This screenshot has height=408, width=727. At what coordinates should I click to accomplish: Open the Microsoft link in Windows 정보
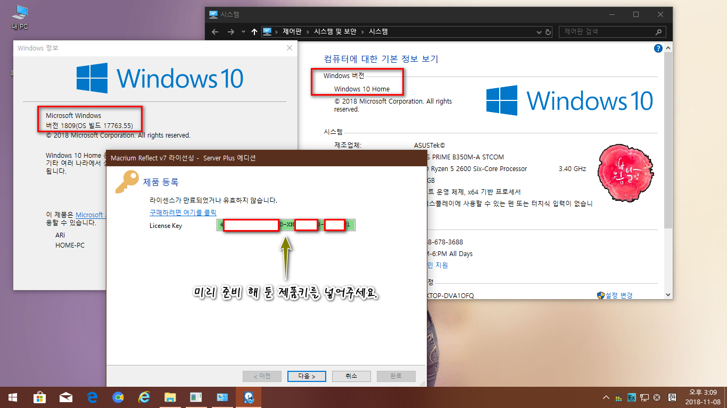tap(90, 215)
